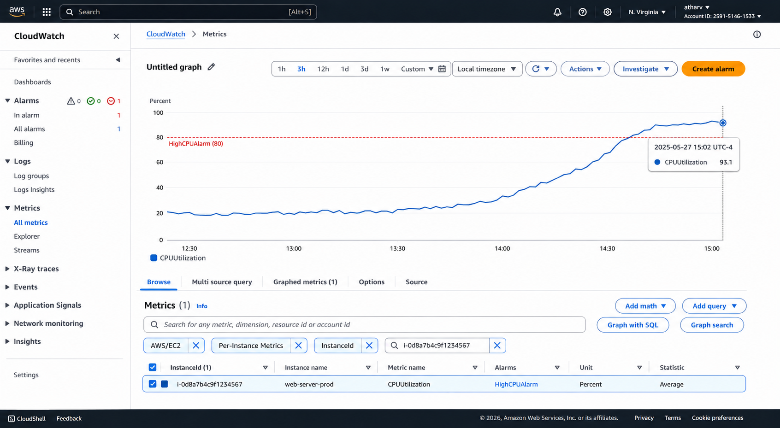Remove the Per-Instance Metrics filter chip
The width and height of the screenshot is (780, 428).
299,346
